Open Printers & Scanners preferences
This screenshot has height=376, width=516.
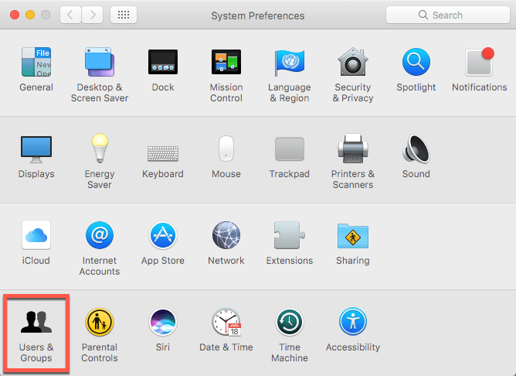click(x=352, y=149)
